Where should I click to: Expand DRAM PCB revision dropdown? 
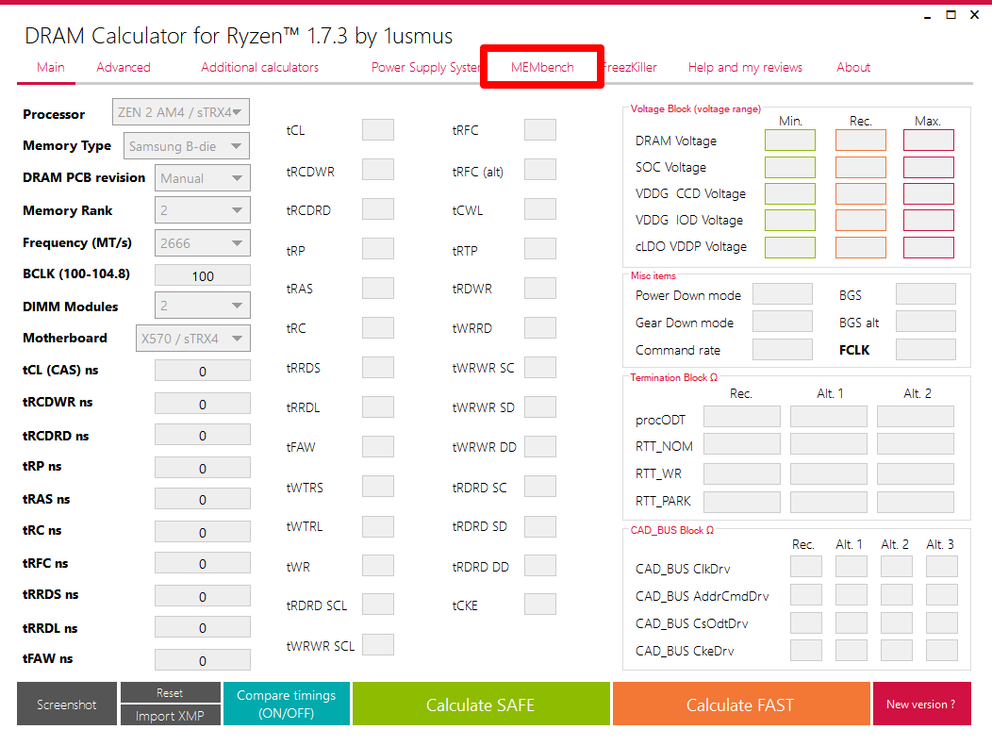(203, 178)
